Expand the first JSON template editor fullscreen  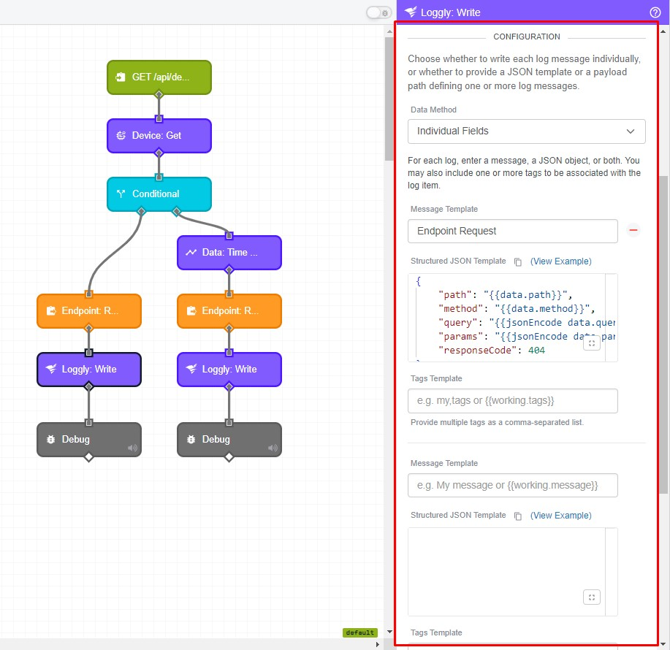[x=592, y=343]
